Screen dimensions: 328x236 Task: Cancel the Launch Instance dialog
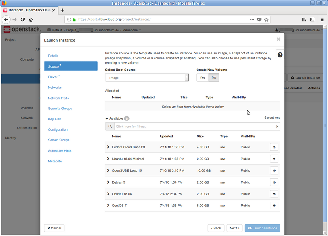[54, 228]
